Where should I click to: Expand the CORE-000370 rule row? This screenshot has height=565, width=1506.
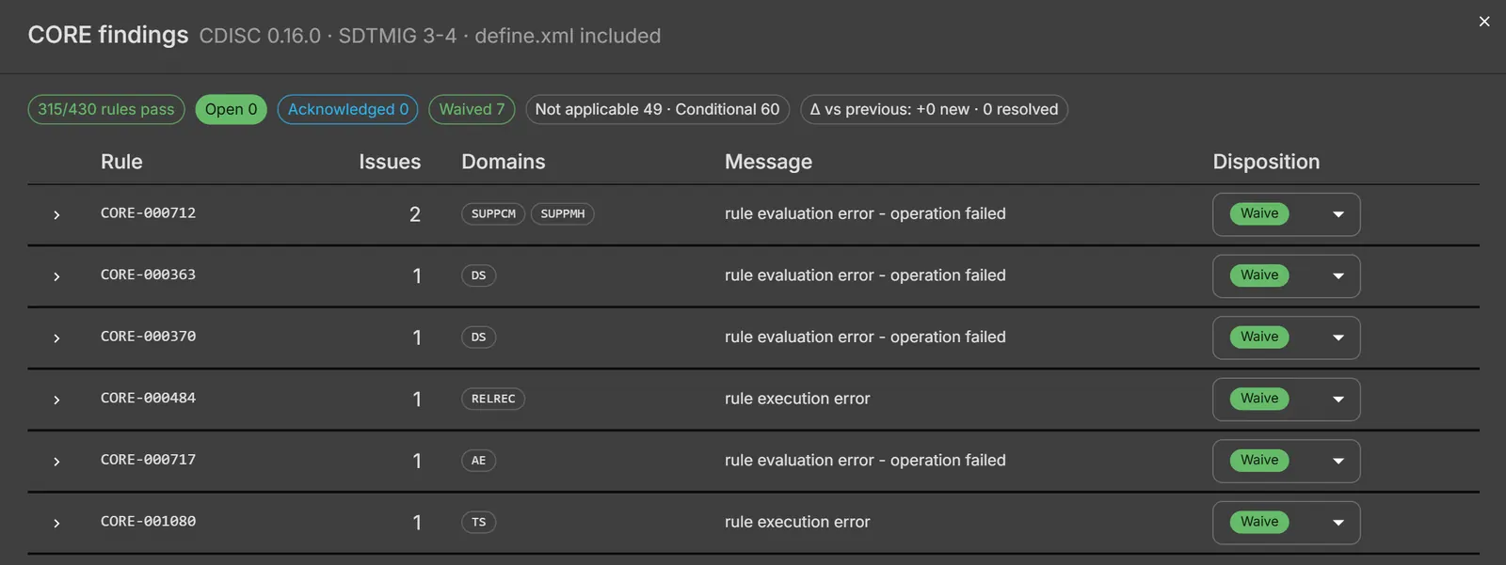click(56, 338)
